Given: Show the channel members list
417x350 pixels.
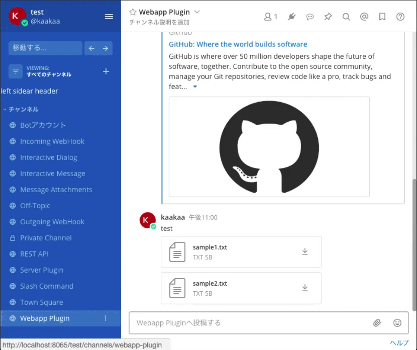Looking at the screenshot, I should [x=271, y=17].
